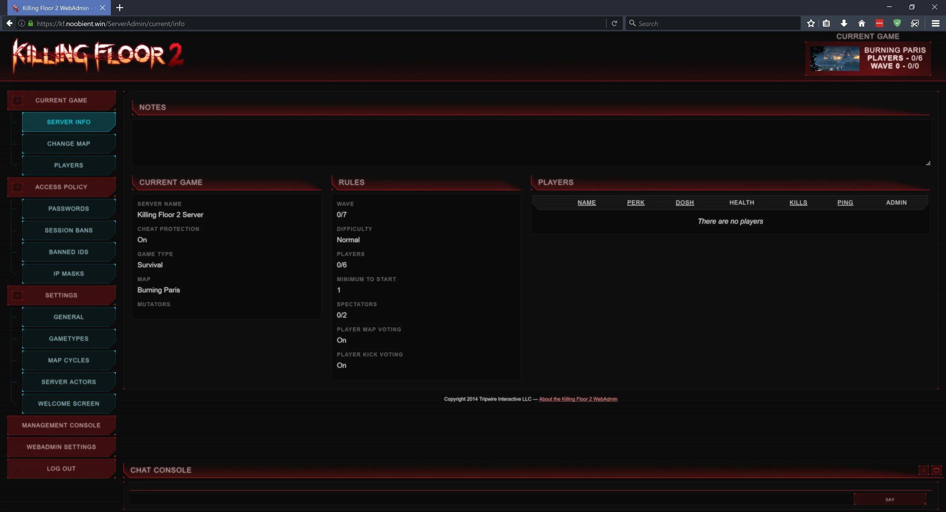
Task: Open the Session Bans page
Action: (x=69, y=230)
